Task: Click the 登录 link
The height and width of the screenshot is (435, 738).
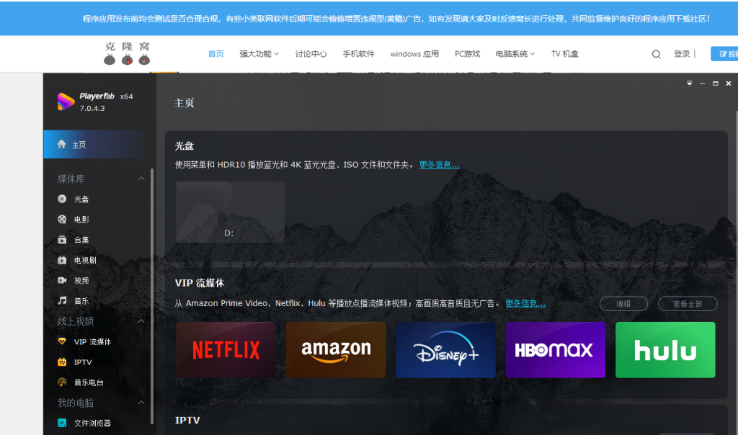Action: pos(682,54)
